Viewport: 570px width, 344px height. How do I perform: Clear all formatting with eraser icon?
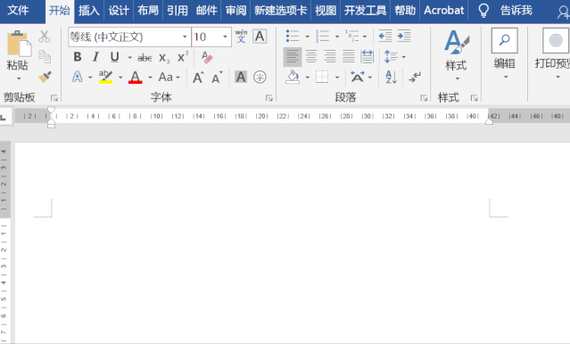(206, 57)
